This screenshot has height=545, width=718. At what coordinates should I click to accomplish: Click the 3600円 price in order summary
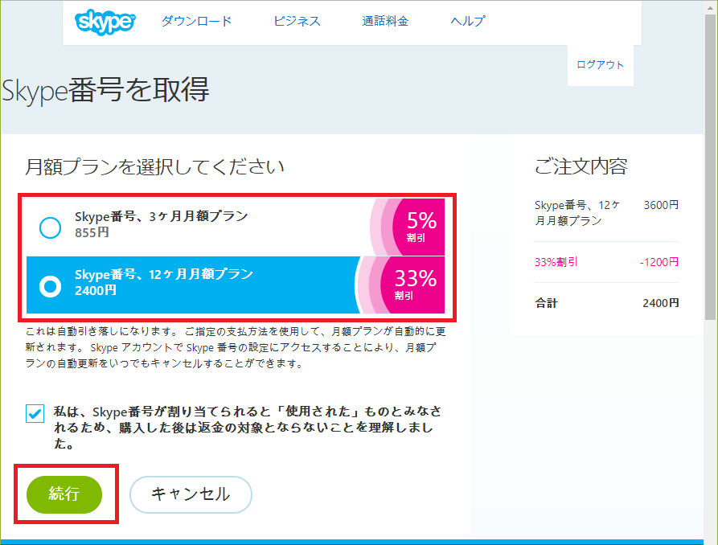tap(661, 205)
